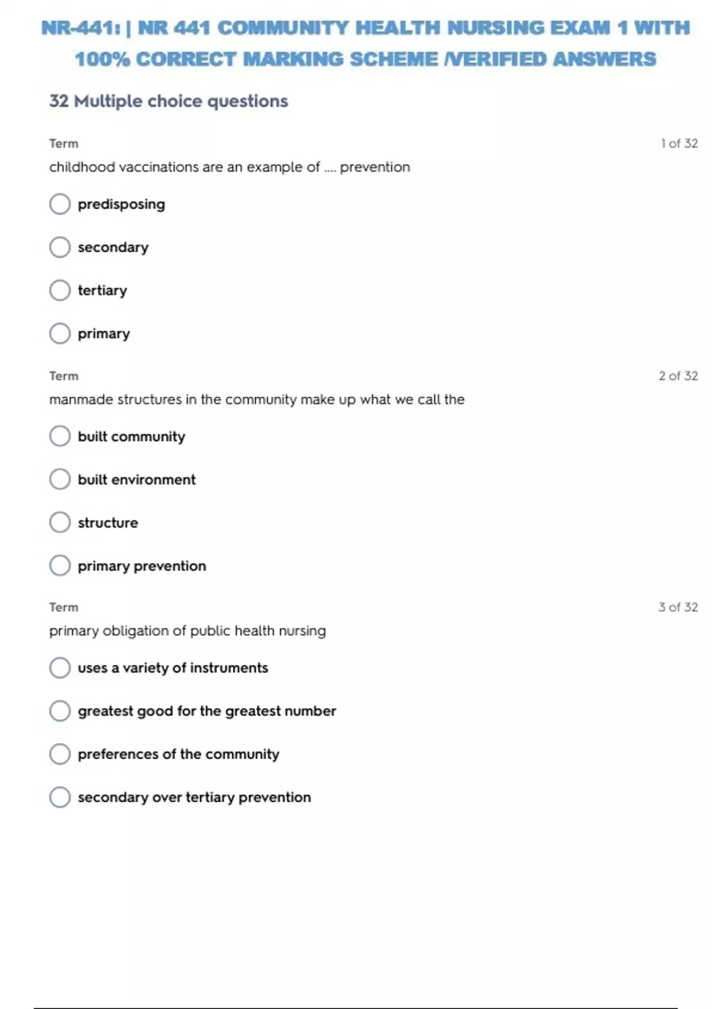The height and width of the screenshot is (1009, 712).
Task: Select 'preferences of the community' option
Action: pos(60,754)
